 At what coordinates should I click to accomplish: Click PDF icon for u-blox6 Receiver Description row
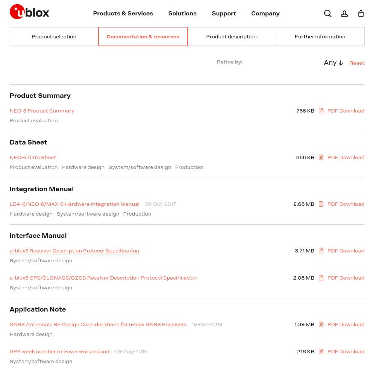(321, 251)
